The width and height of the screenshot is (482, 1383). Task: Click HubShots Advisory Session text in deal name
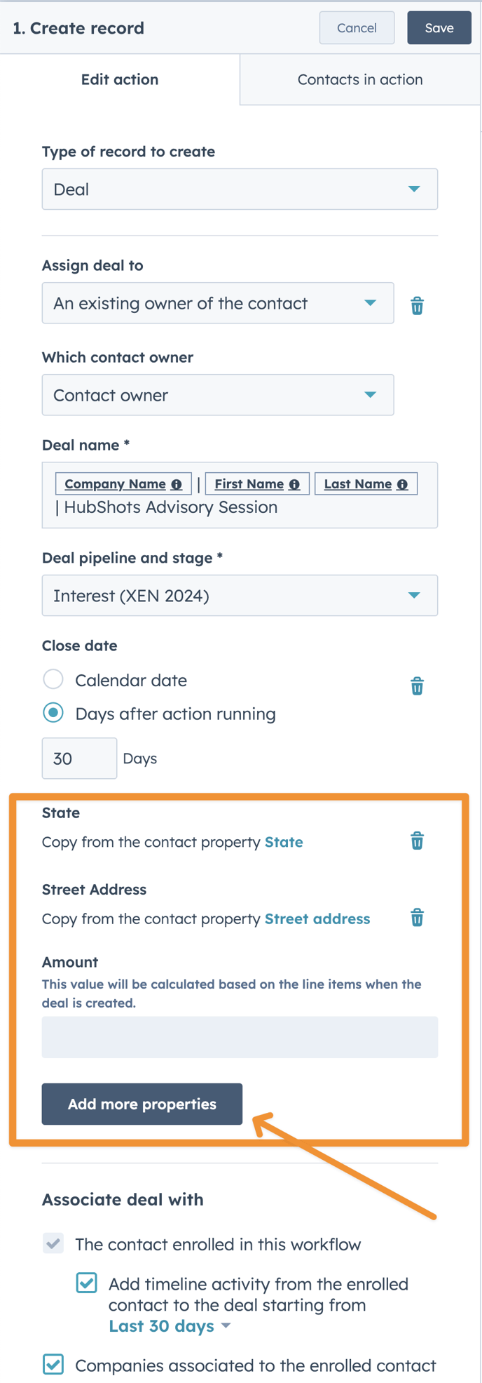171,507
